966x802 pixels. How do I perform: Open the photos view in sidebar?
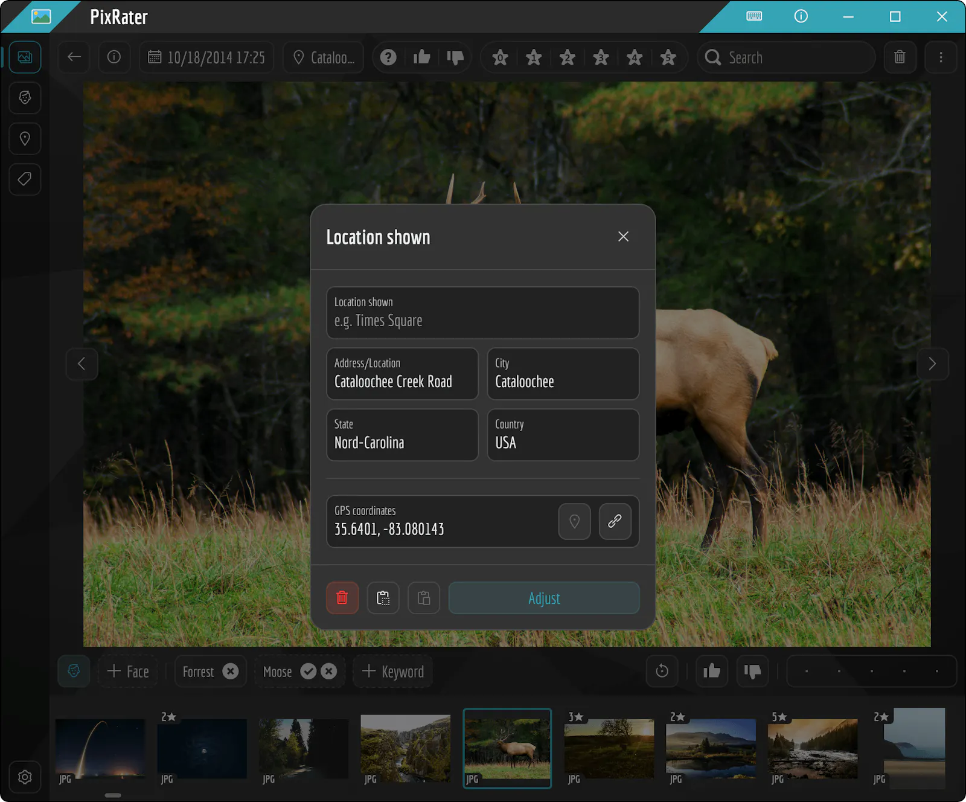click(x=25, y=57)
